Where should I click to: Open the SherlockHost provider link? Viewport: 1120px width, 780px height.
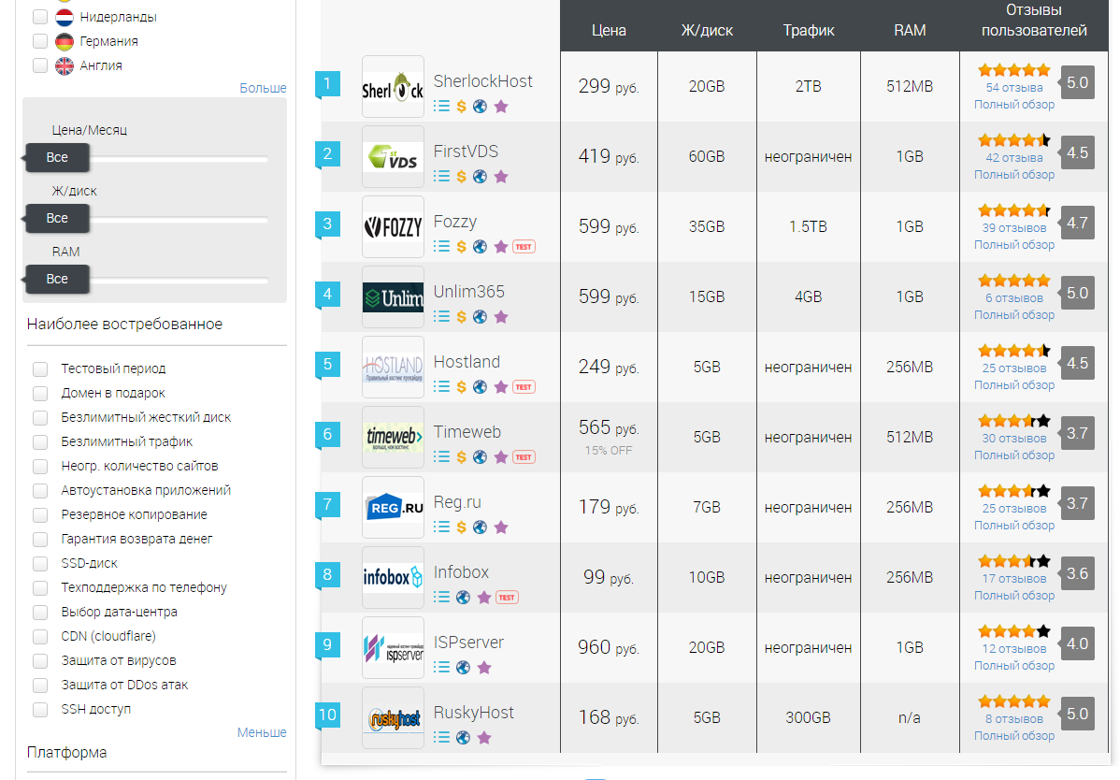[x=482, y=80]
